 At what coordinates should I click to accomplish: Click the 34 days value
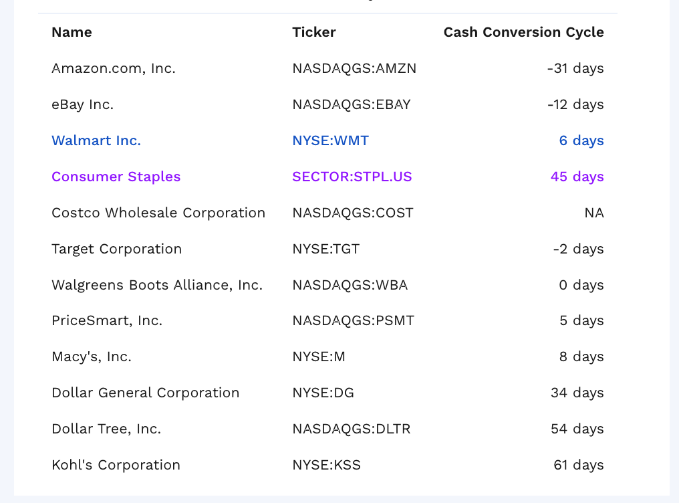tap(577, 393)
